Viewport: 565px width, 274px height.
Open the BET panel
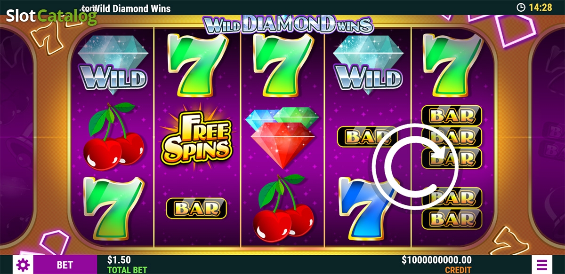tap(65, 265)
